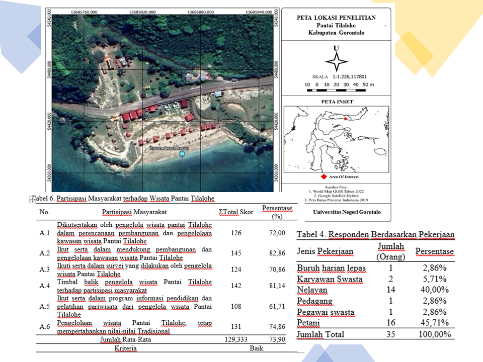
Task: Click the count "16" for Petani
Action: click(x=391, y=323)
